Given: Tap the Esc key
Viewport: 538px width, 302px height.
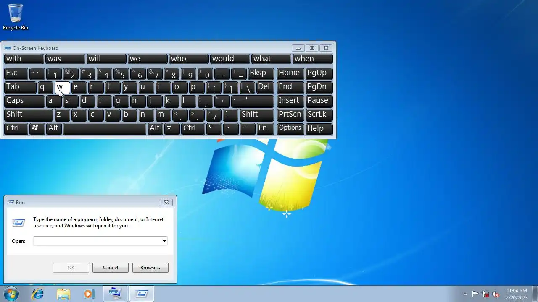Looking at the screenshot, I should coord(16,73).
